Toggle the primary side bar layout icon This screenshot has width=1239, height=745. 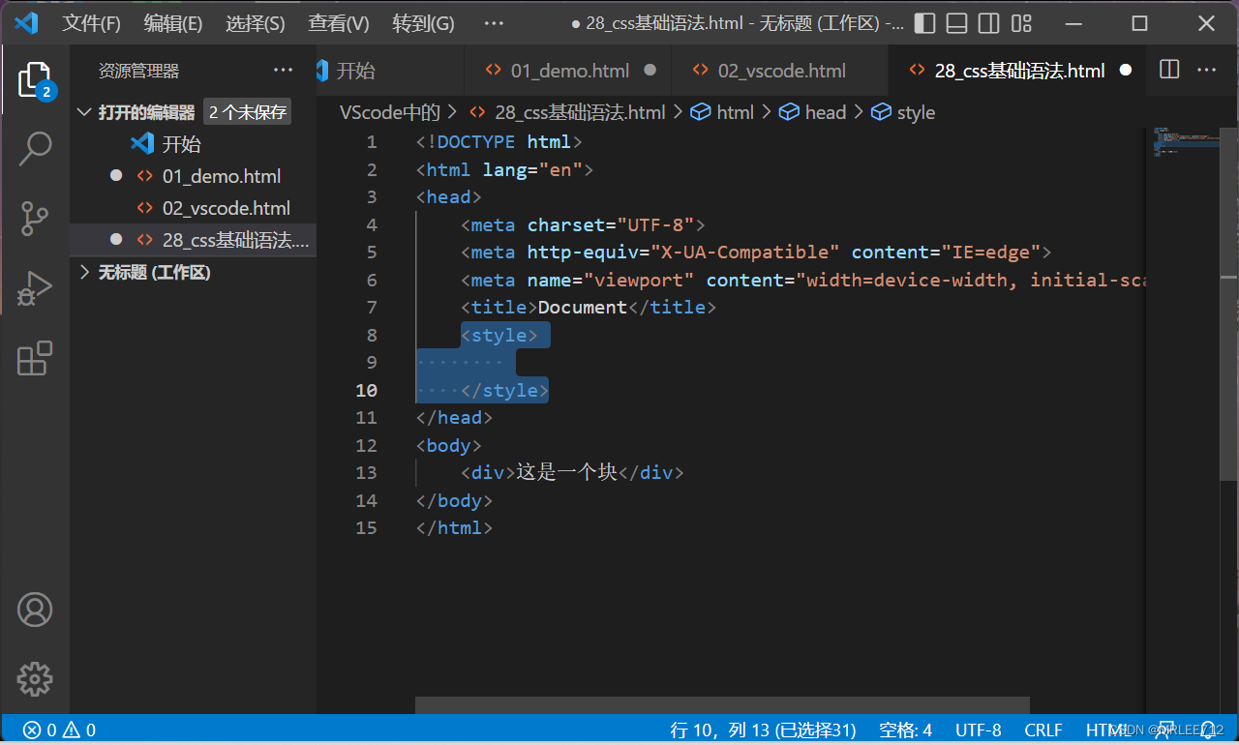[x=924, y=23]
